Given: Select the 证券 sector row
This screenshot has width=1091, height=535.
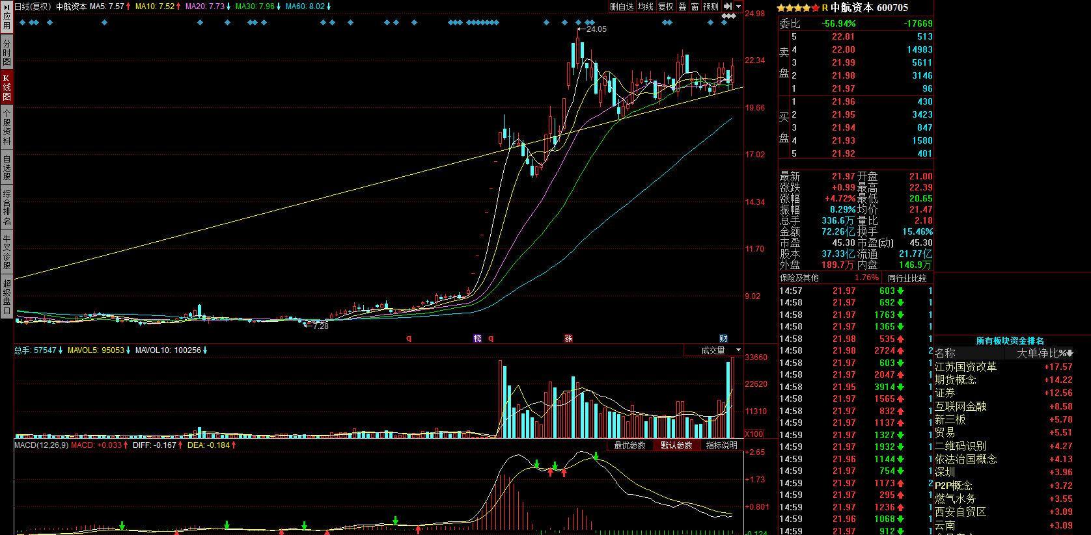Looking at the screenshot, I should tap(1004, 393).
